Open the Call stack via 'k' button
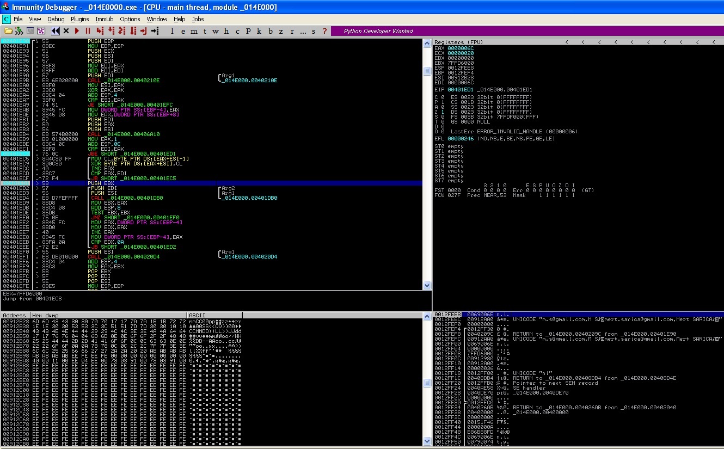This screenshot has width=724, height=449. click(x=259, y=31)
